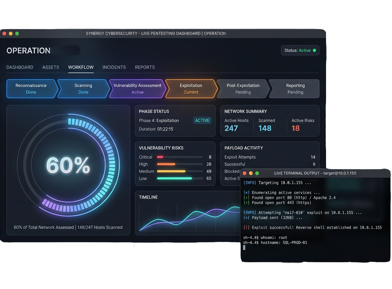Click the Critical vulnerability risk bar

160,157
